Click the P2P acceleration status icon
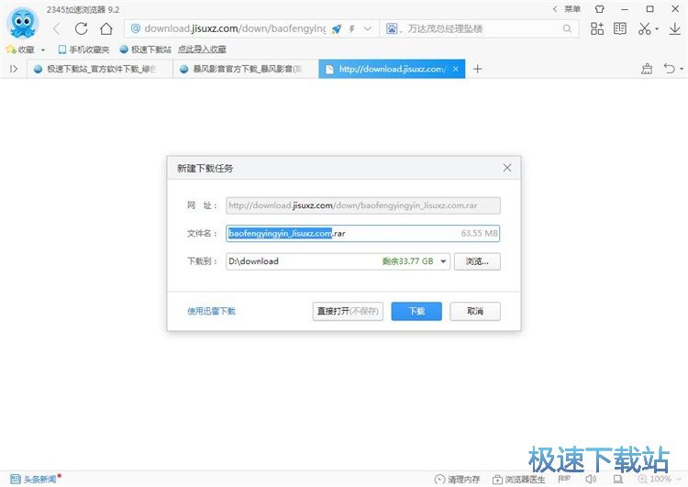 click(x=564, y=478)
